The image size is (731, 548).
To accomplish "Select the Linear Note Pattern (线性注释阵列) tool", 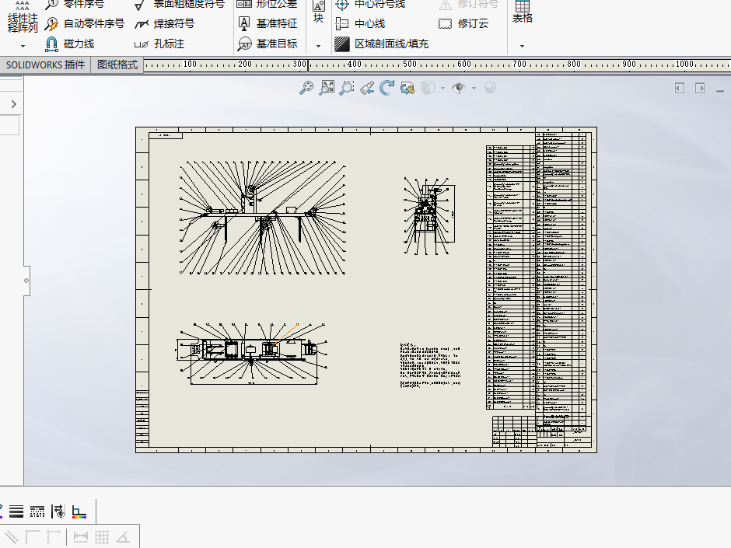I will 23,17.
